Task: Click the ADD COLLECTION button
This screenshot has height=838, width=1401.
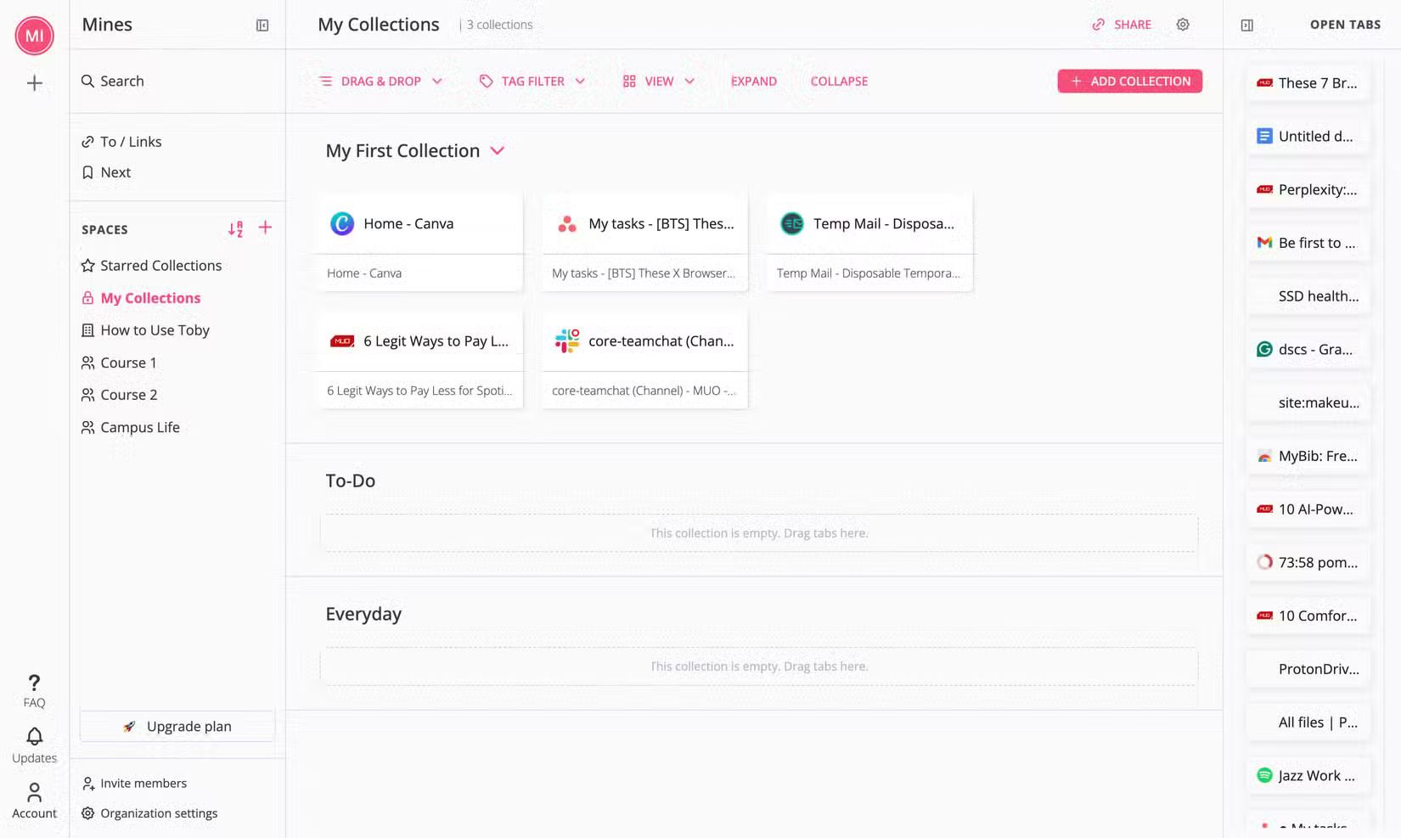Action: [x=1129, y=81]
